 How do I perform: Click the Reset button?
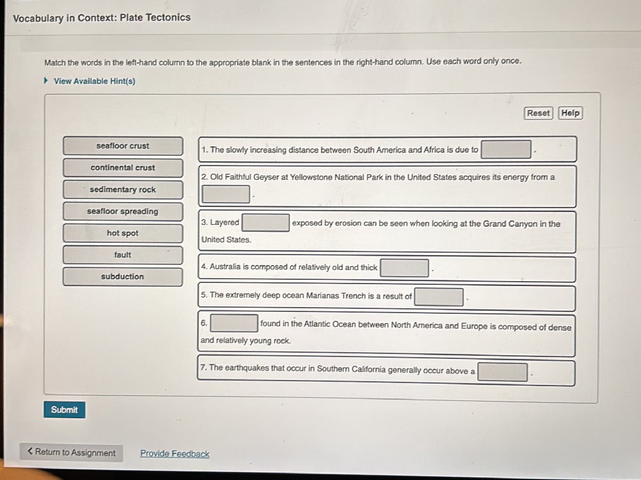(x=538, y=113)
